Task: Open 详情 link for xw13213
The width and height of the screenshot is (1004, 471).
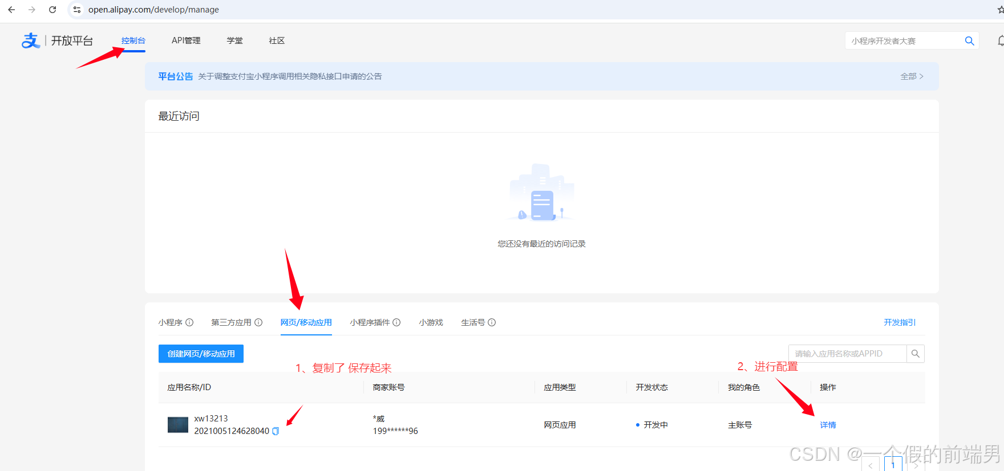Action: tap(828, 425)
